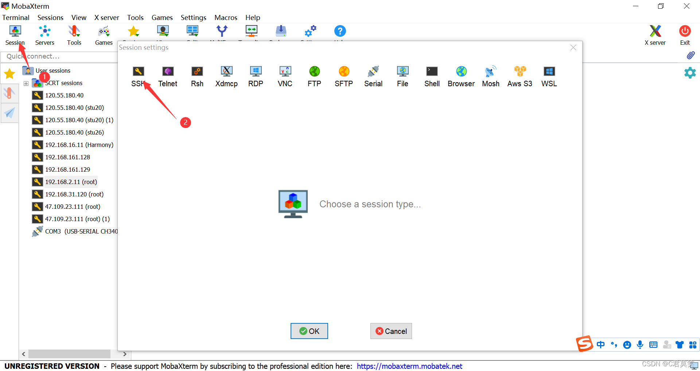The width and height of the screenshot is (700, 371).
Task: Click the paperclip icon at right
Action: click(x=691, y=55)
